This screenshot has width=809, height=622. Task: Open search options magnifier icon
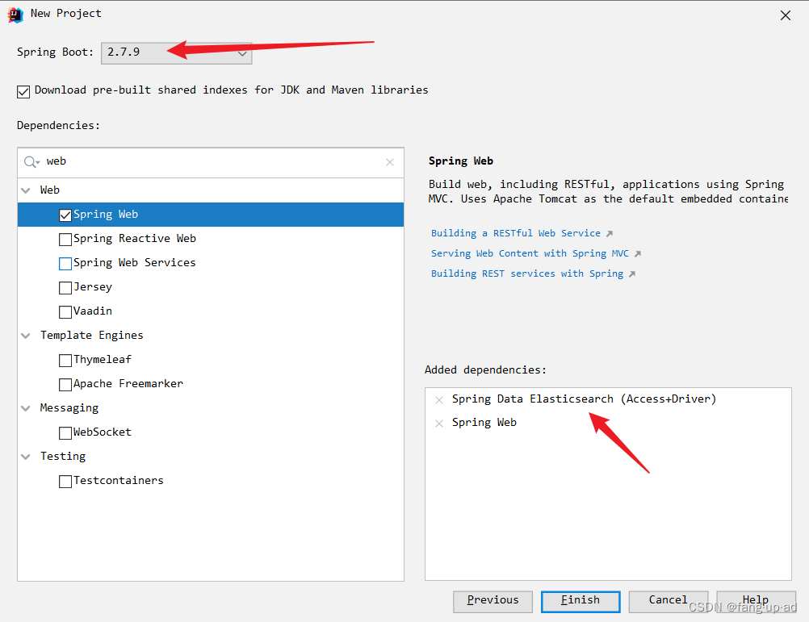[x=31, y=162]
